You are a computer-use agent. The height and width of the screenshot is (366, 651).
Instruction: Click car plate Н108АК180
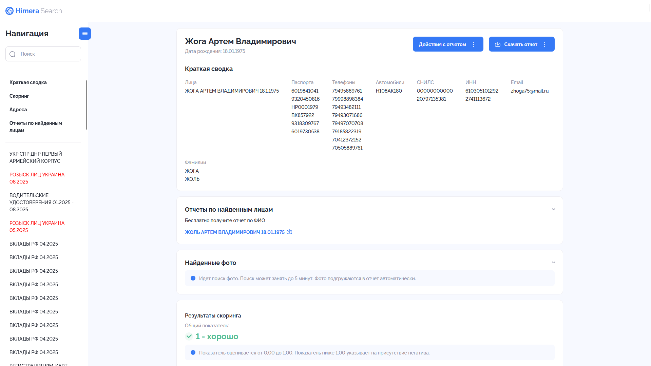coord(389,91)
